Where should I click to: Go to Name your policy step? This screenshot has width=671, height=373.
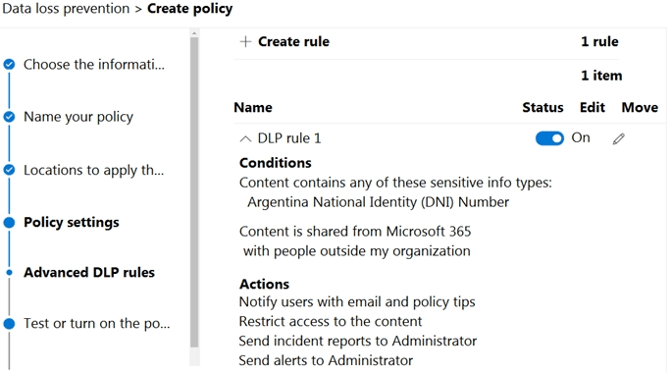78,117
